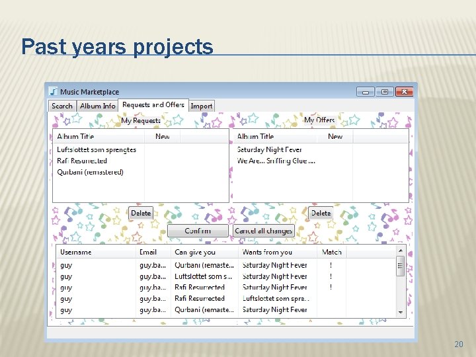Select request 'Rafi Resurrected'
The width and height of the screenshot is (476, 357).
click(82, 161)
